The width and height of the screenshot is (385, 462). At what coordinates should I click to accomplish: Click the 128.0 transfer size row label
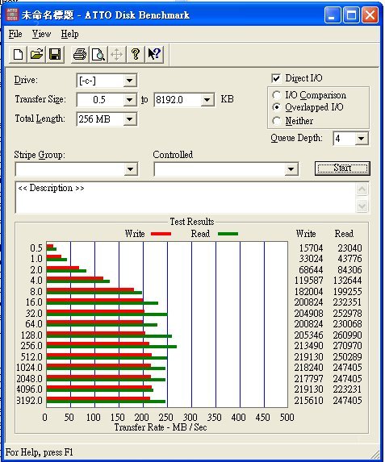click(31, 335)
